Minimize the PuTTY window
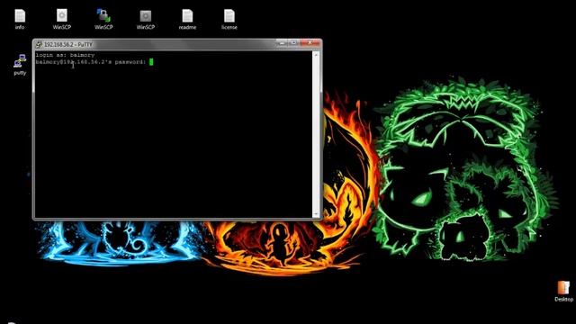 pos(282,43)
